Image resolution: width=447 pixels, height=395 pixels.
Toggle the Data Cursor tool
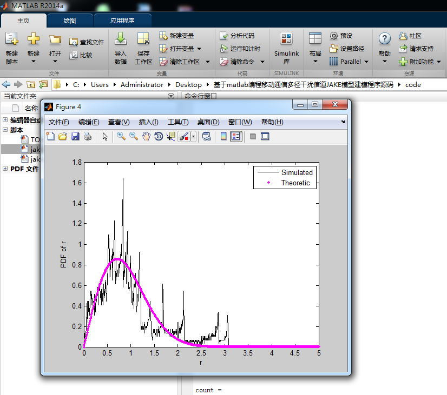[x=171, y=136]
